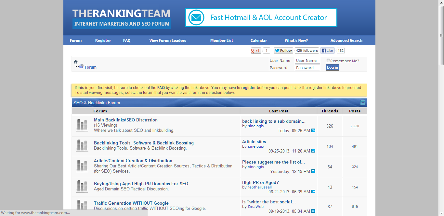
Task: Click the Google +1 button
Action: [x=256, y=51]
